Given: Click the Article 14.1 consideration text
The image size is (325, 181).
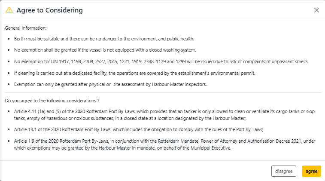Looking at the screenshot, I should tap(139, 129).
